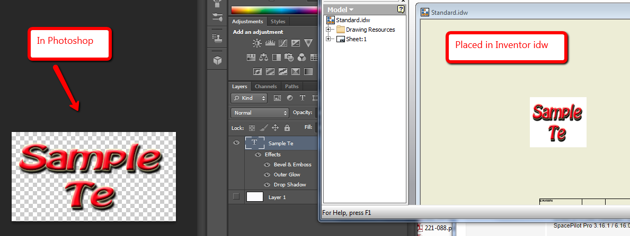Click the Fill label in Layers panel
The width and height of the screenshot is (630, 236).
(x=308, y=127)
